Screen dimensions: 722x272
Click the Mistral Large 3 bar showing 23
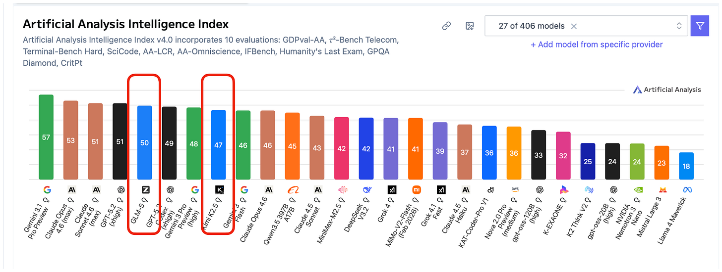coord(662,163)
